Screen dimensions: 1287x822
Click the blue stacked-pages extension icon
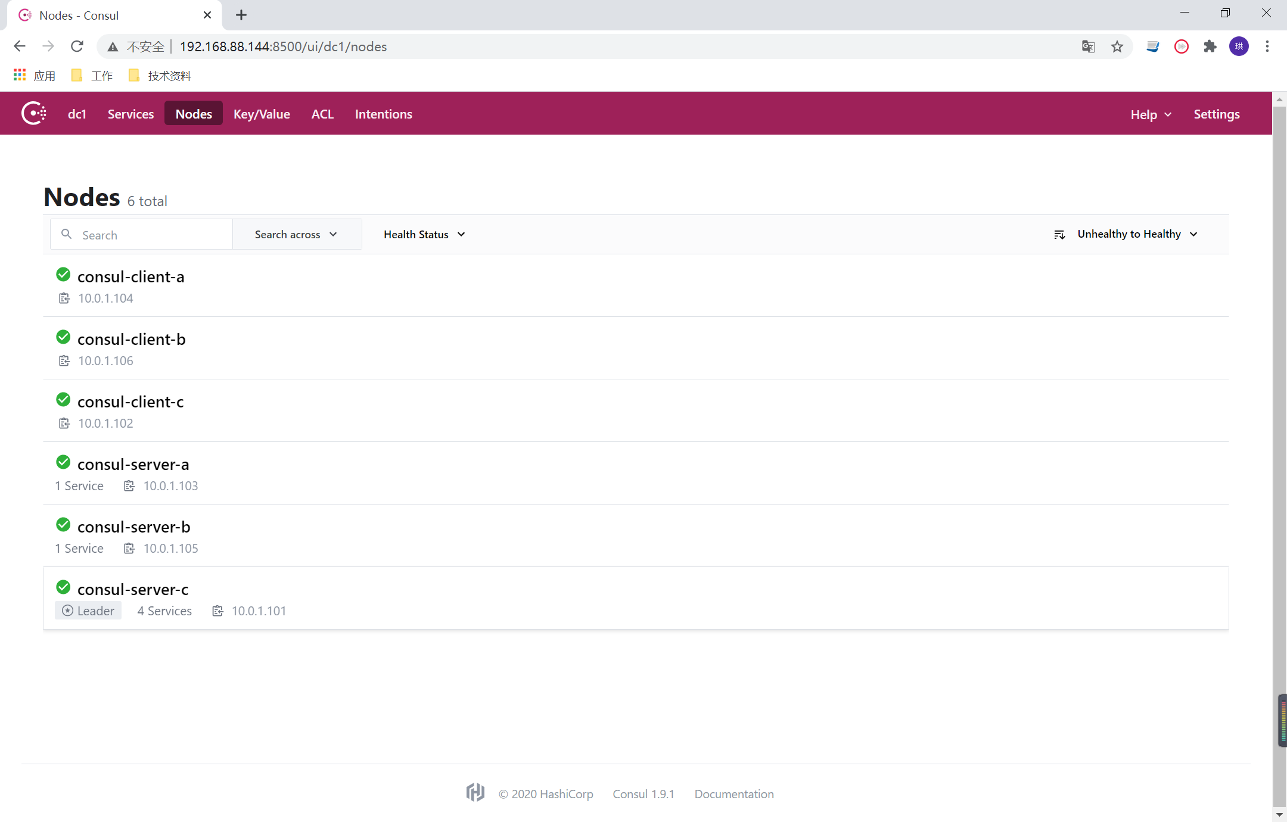(1152, 46)
